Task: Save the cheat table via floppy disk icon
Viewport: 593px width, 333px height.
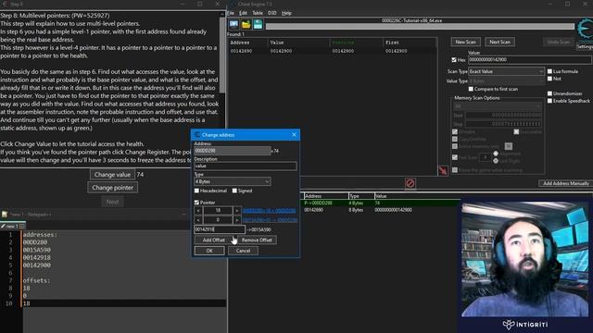Action: tap(258, 24)
